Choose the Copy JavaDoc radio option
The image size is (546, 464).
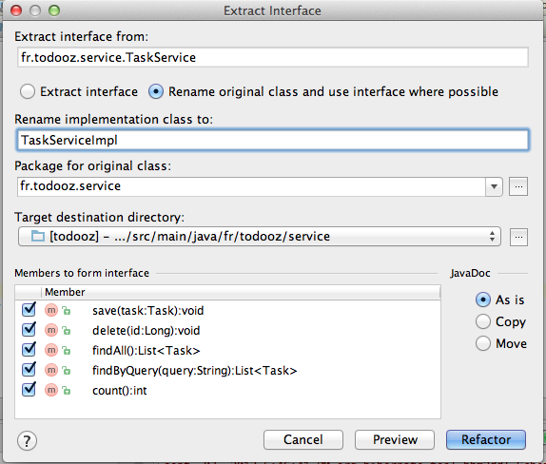tap(483, 321)
